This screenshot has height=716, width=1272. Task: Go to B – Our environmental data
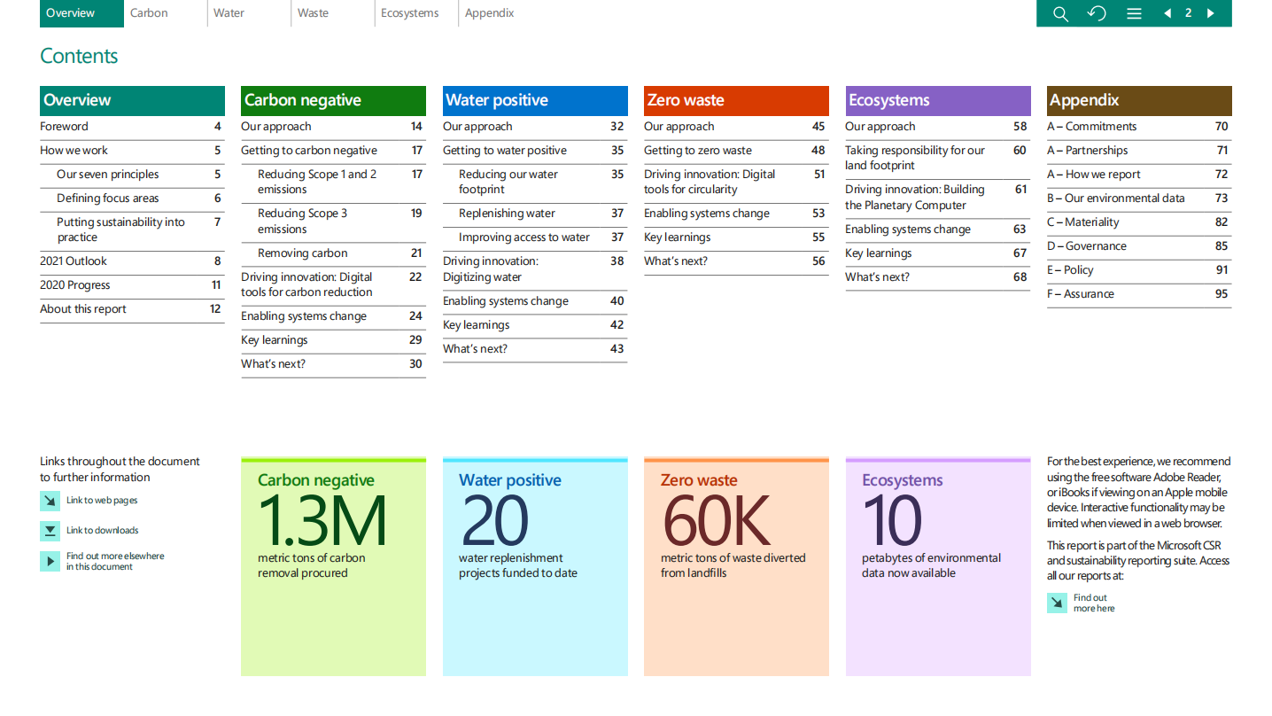pyautogui.click(x=1115, y=198)
